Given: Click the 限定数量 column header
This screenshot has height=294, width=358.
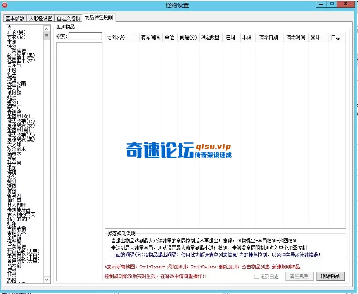Looking at the screenshot, I should coord(210,37).
